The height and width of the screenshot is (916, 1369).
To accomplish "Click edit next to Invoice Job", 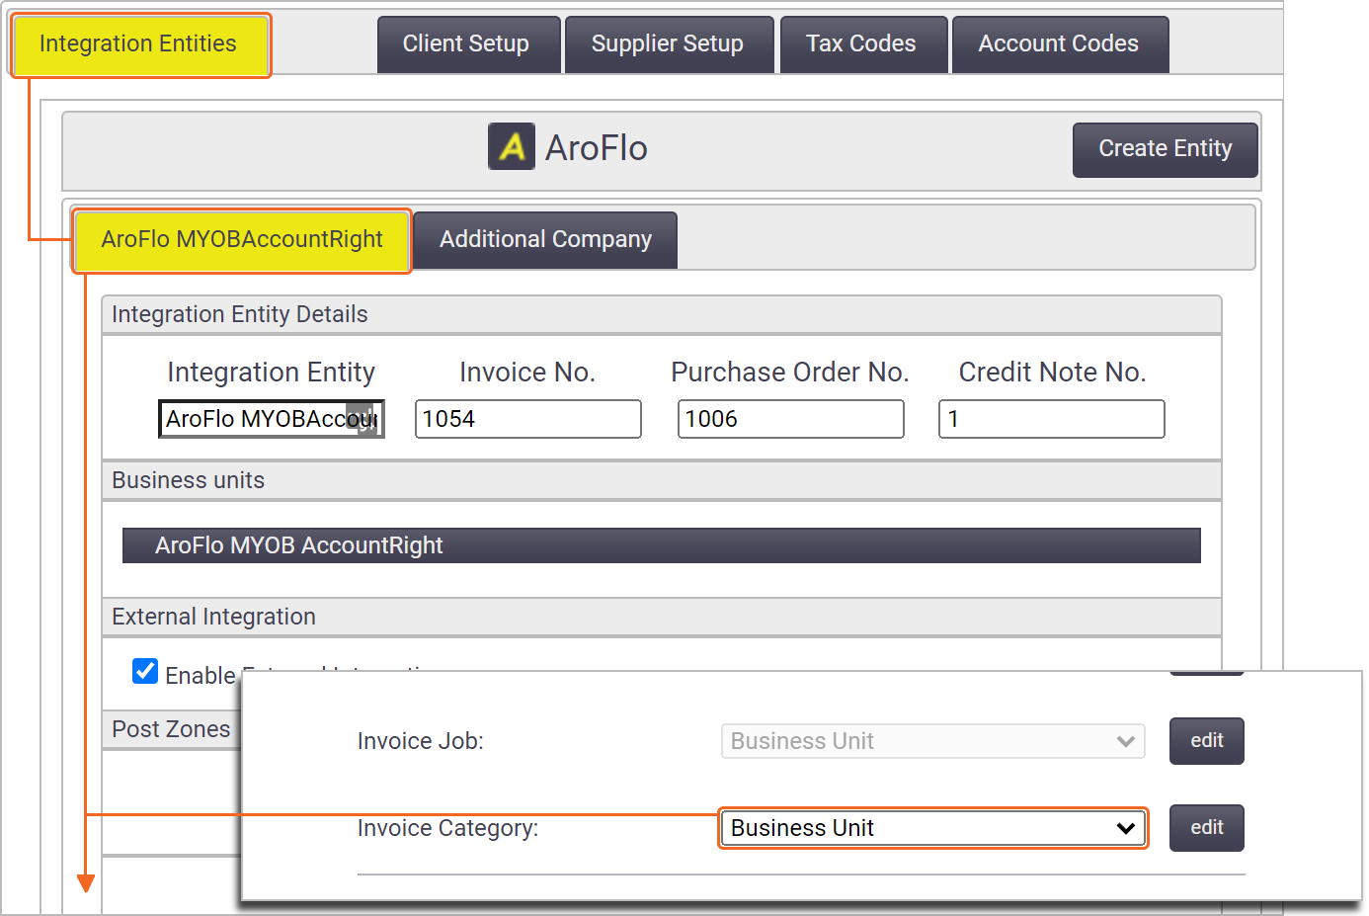I will [x=1207, y=741].
